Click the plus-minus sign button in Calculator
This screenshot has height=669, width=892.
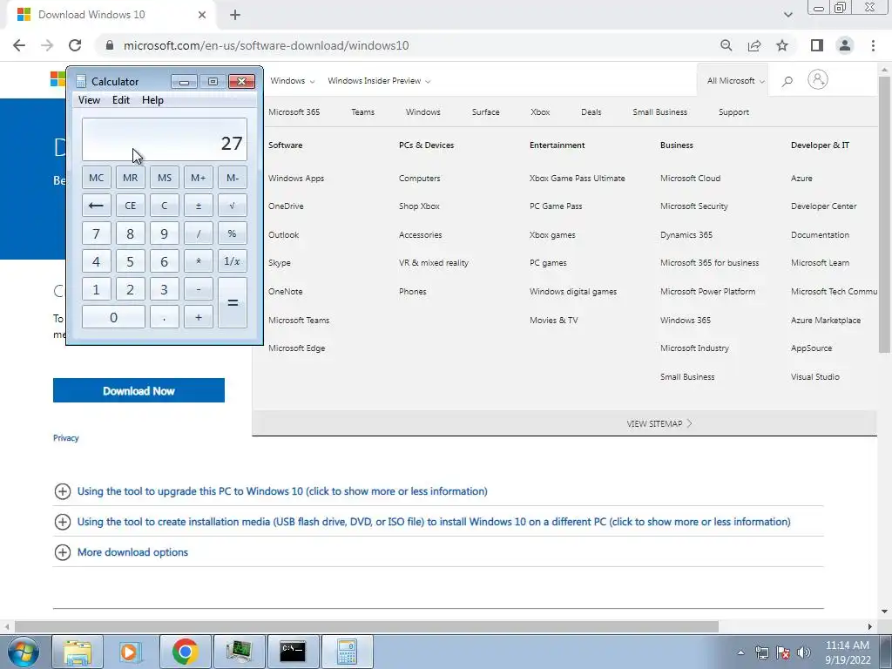(x=198, y=206)
